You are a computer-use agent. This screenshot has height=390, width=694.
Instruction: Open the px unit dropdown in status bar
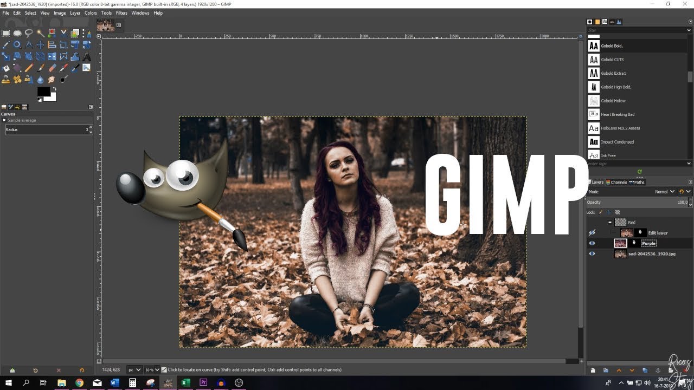click(x=134, y=370)
